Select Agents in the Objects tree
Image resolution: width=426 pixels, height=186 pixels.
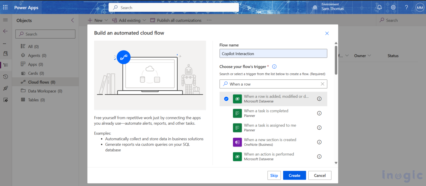34,55
